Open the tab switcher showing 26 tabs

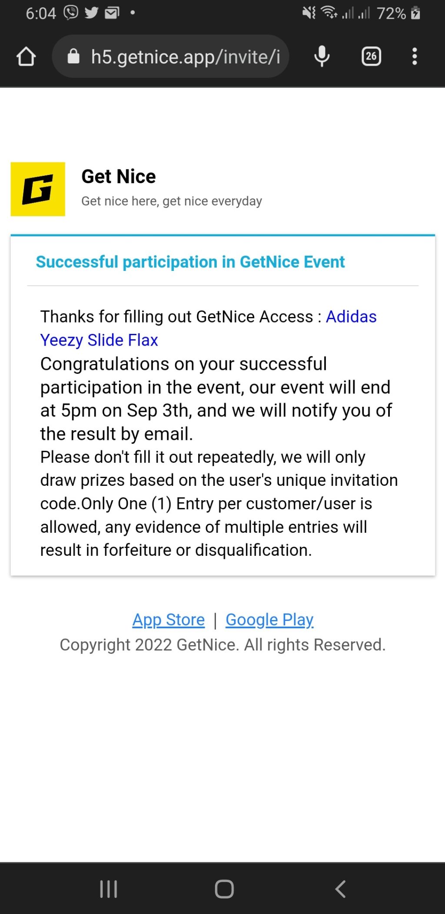pyautogui.click(x=371, y=56)
